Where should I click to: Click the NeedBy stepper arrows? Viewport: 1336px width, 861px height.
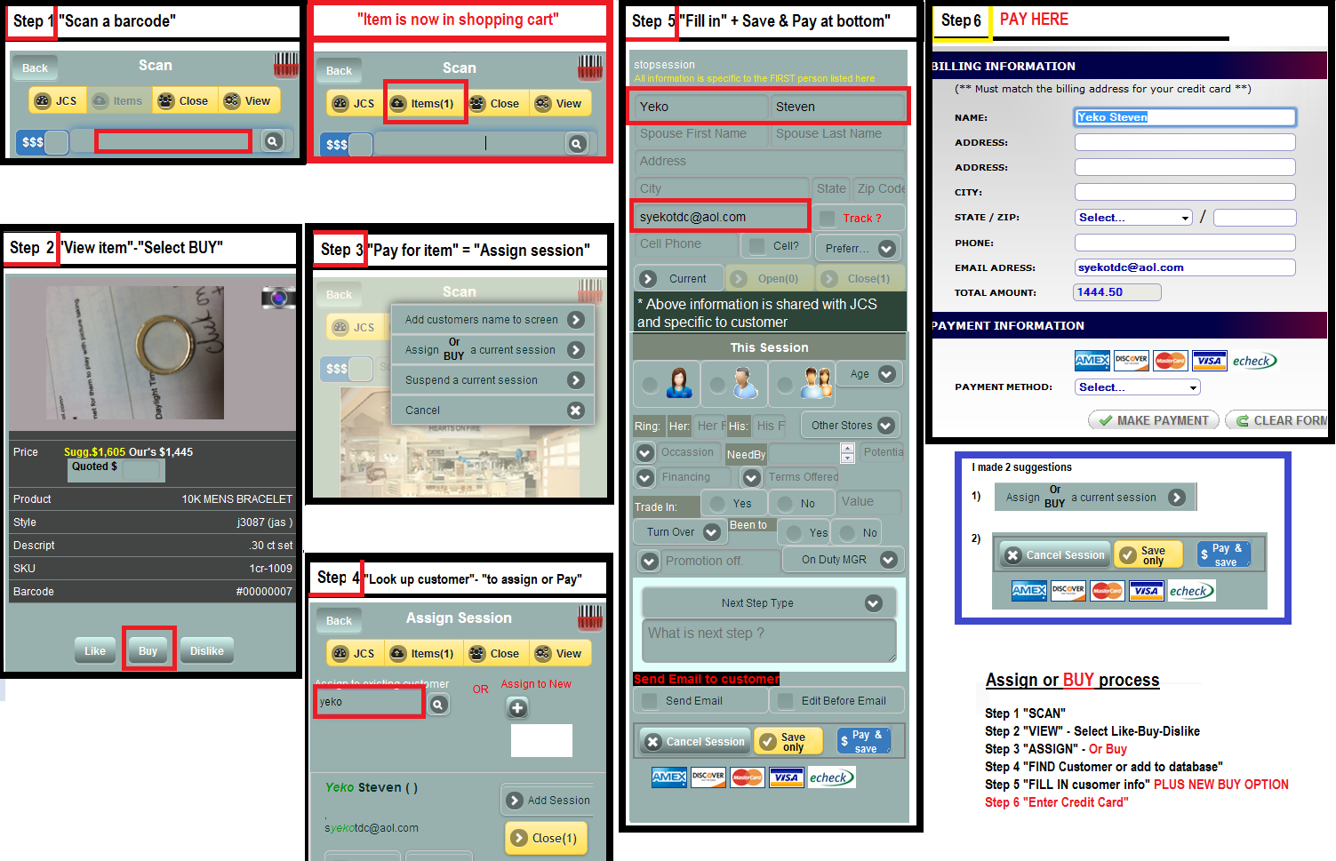(848, 454)
